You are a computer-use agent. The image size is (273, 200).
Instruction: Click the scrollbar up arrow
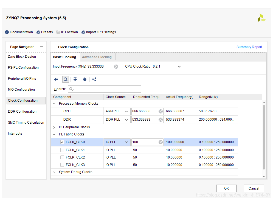[x=264, y=102]
